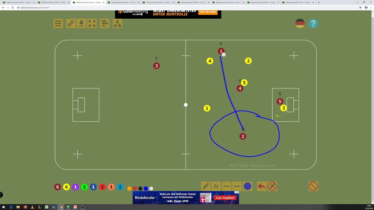Select the pencil freehand draw tool

(205, 186)
